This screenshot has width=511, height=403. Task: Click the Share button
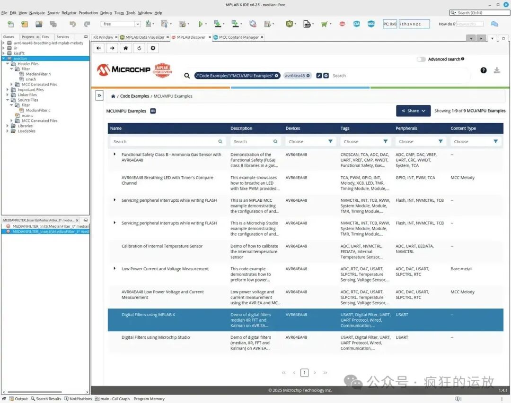[413, 111]
